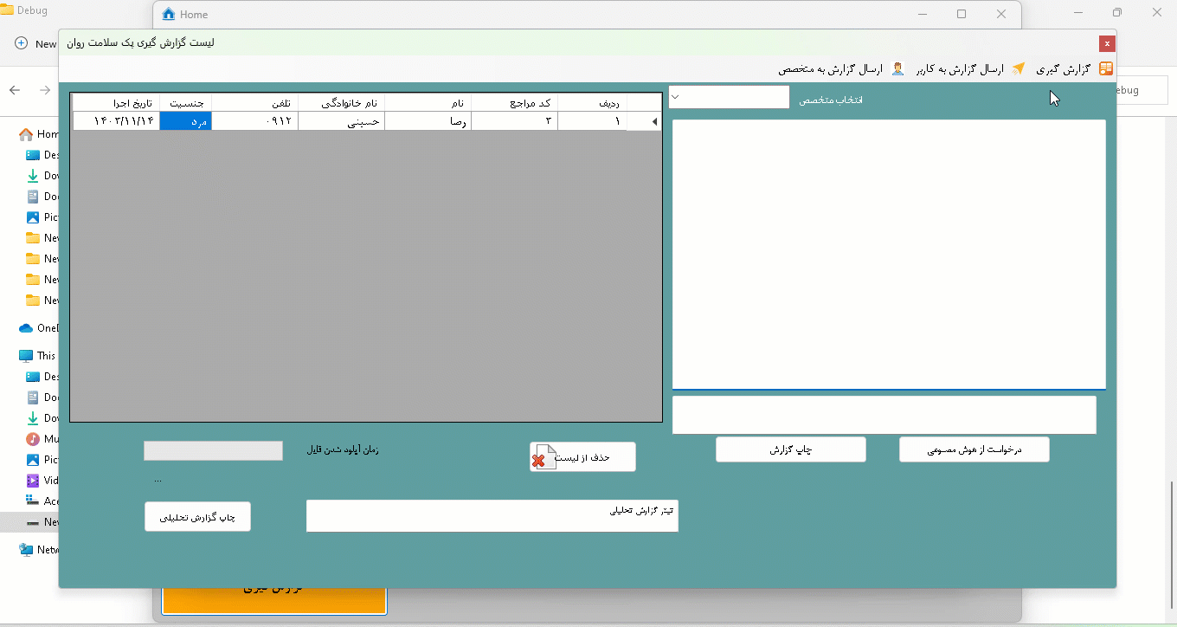Click the person icon for ارسال گزارش به متخصص
Image resolution: width=1177 pixels, height=627 pixels.
[897, 68]
